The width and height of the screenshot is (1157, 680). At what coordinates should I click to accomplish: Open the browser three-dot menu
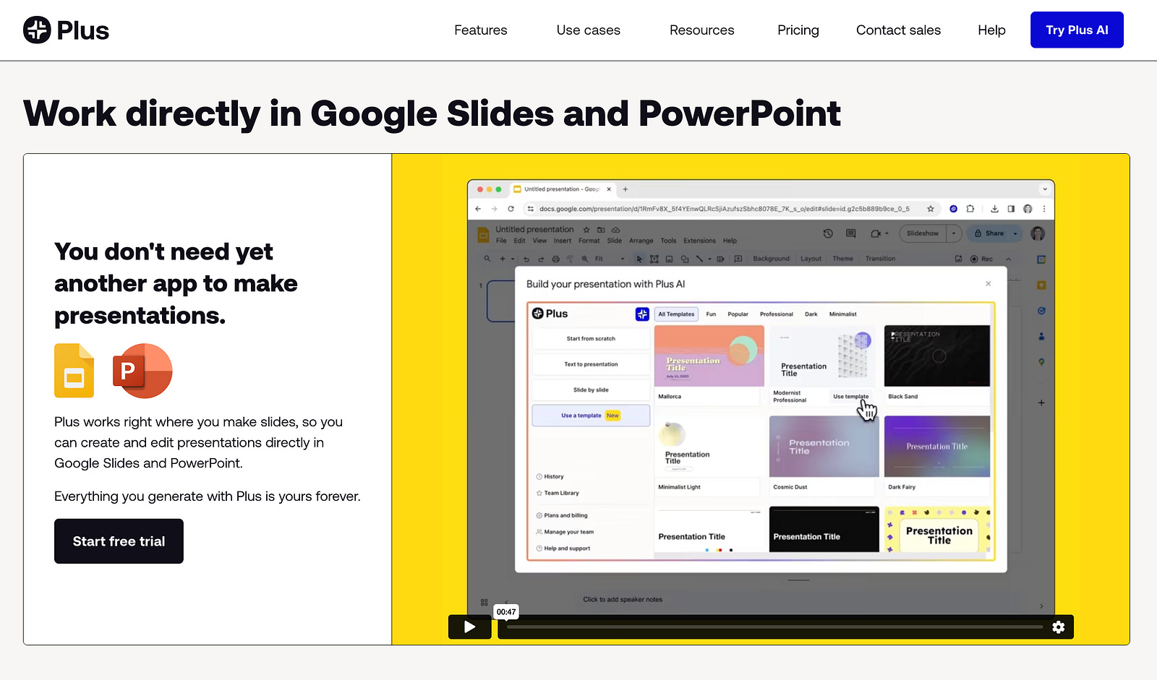point(1044,209)
